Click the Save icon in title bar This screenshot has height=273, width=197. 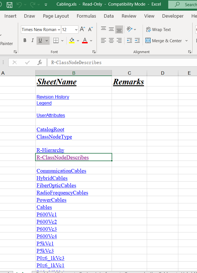9,5
